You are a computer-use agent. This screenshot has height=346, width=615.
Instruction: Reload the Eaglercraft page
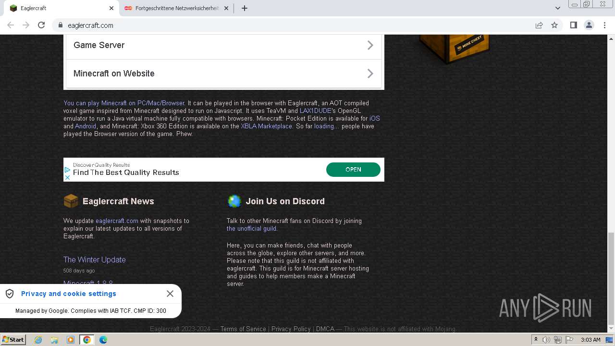tap(41, 25)
